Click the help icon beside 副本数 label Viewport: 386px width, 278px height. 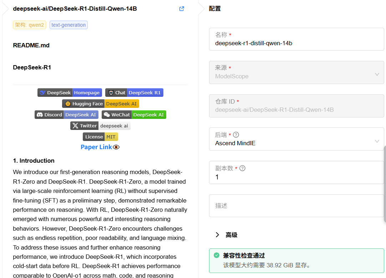242,168
